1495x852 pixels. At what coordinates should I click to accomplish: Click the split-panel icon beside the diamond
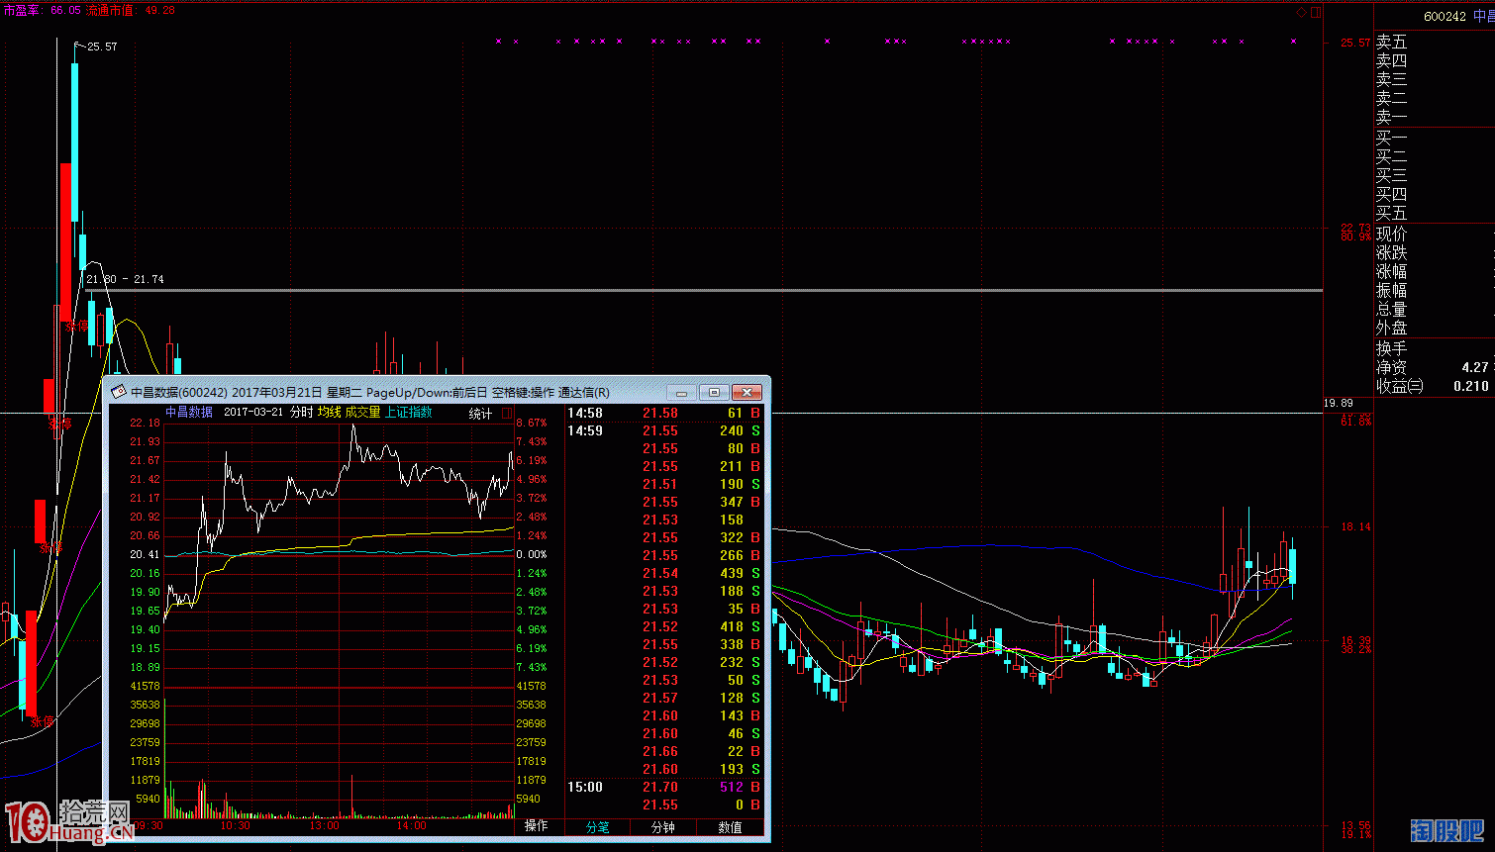[x=1317, y=13]
